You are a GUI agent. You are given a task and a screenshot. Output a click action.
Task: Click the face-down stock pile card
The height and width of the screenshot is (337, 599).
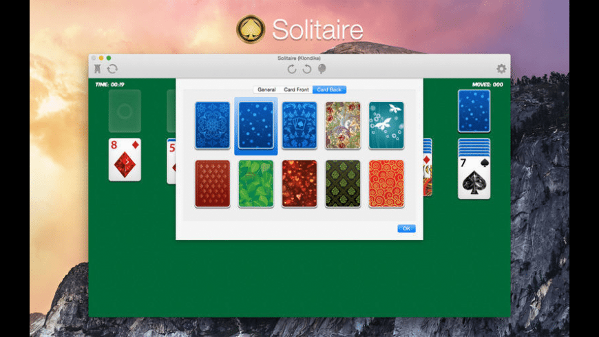(474, 111)
